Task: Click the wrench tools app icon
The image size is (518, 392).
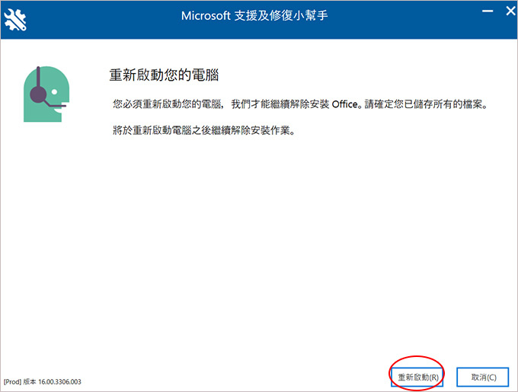Action: click(15, 20)
